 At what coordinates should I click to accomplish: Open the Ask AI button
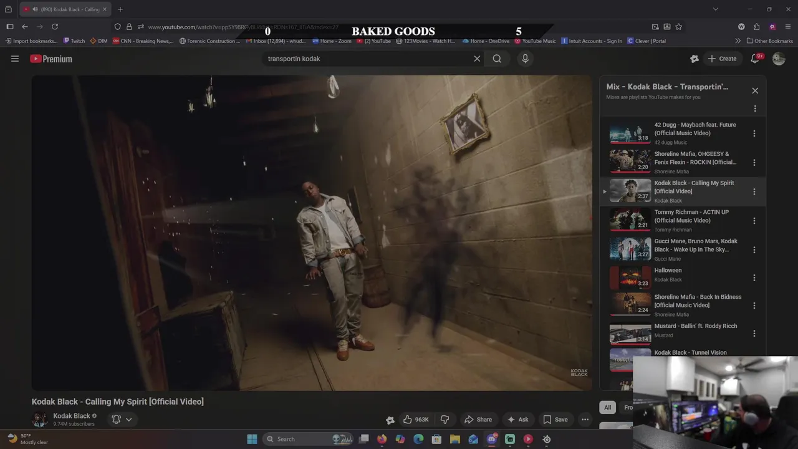click(x=517, y=420)
